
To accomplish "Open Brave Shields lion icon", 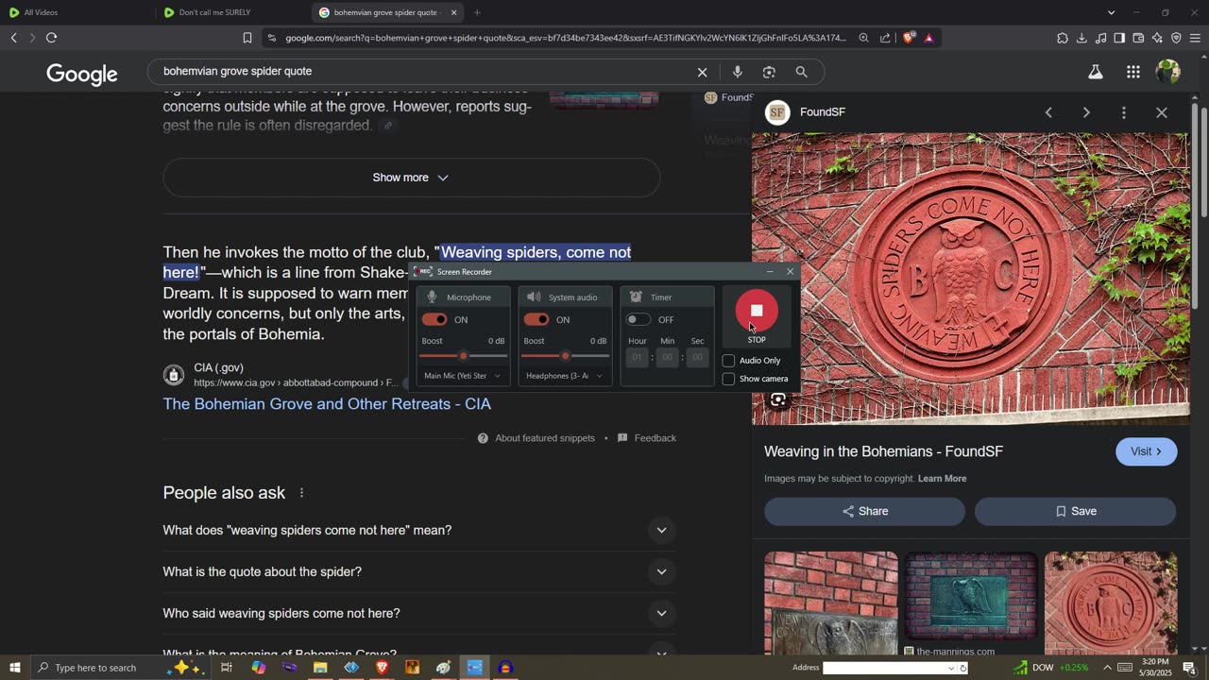I will (909, 38).
